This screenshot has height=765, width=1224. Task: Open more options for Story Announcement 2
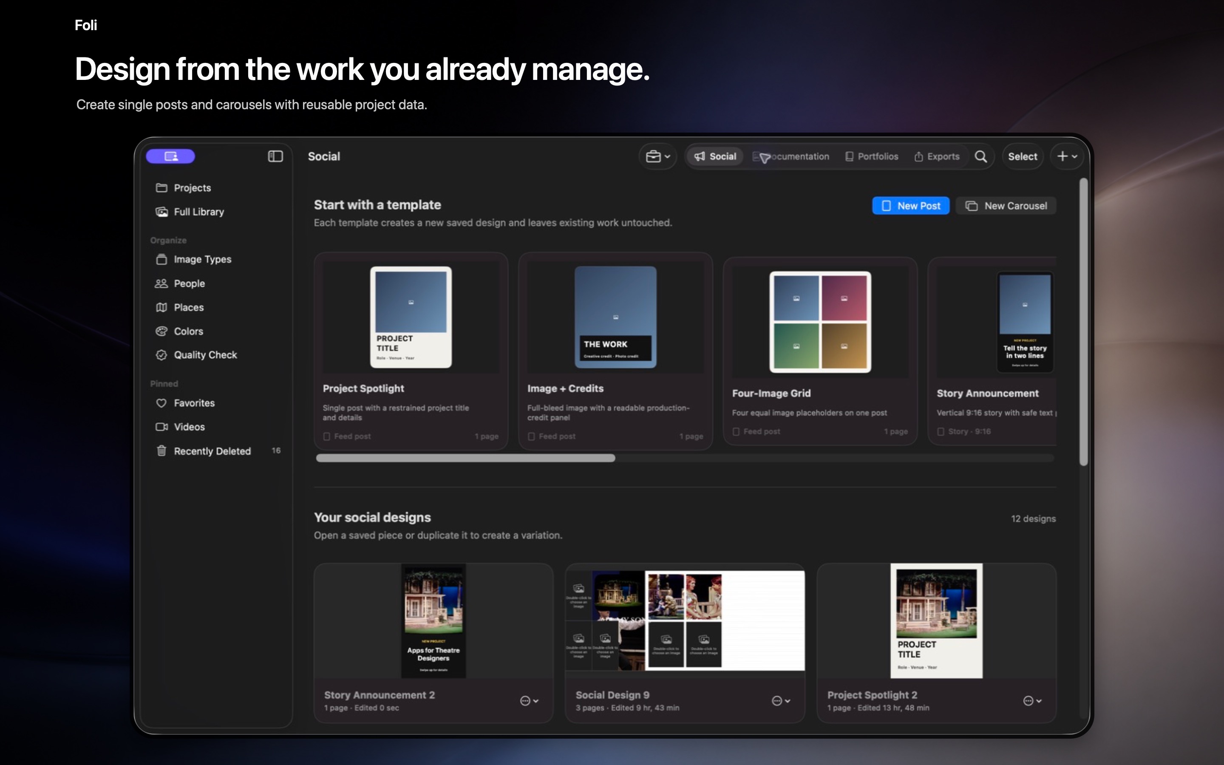[x=529, y=701]
